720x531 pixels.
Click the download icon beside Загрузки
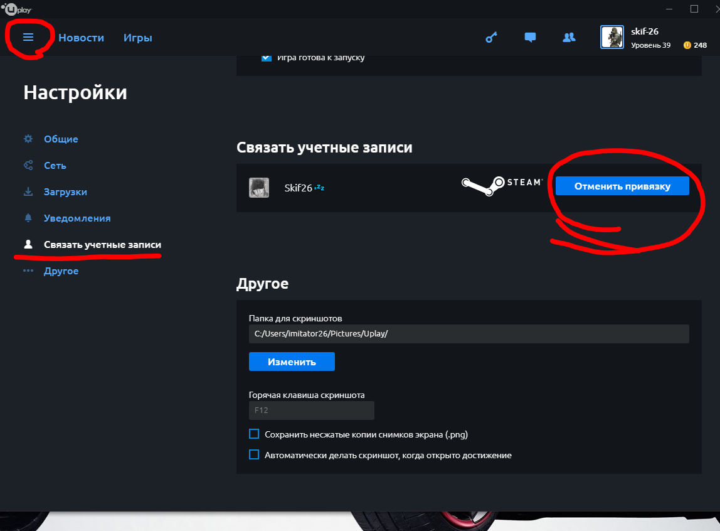(28, 191)
